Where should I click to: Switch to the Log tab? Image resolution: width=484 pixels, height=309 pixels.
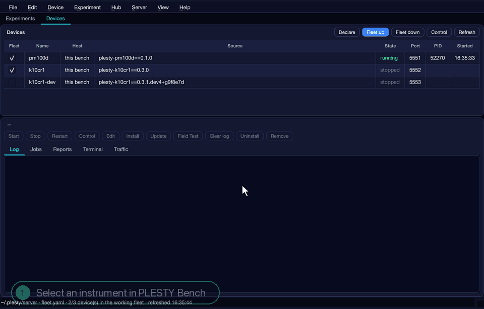14,149
